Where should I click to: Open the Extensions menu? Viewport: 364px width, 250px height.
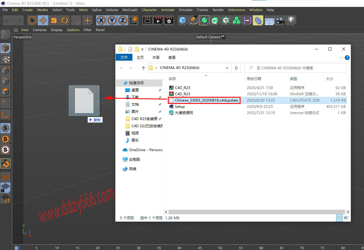point(237,10)
